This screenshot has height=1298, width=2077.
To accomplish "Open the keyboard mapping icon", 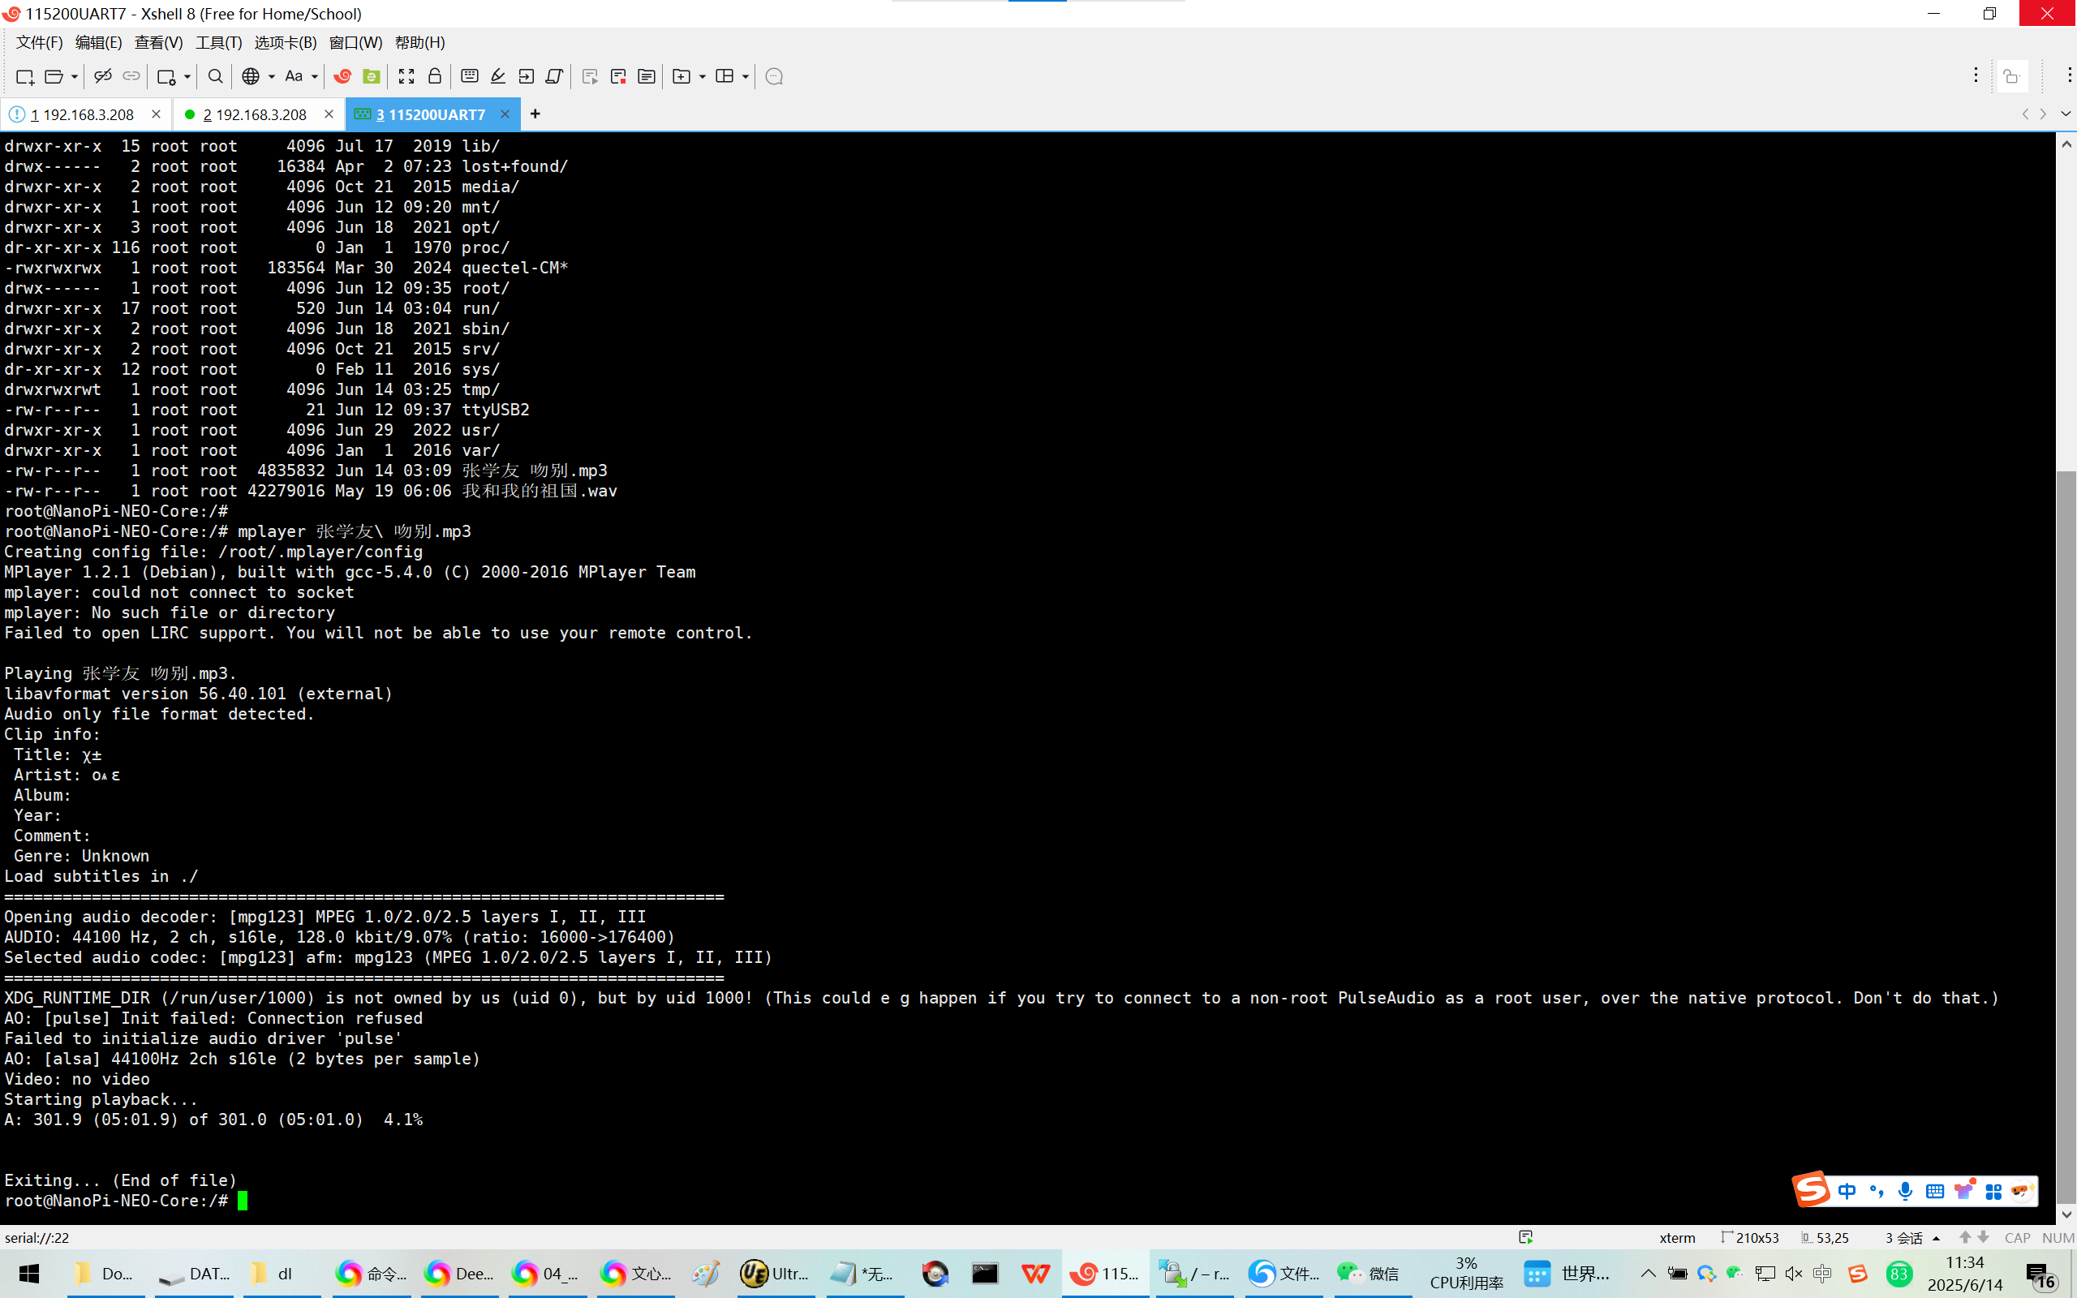I will (470, 76).
